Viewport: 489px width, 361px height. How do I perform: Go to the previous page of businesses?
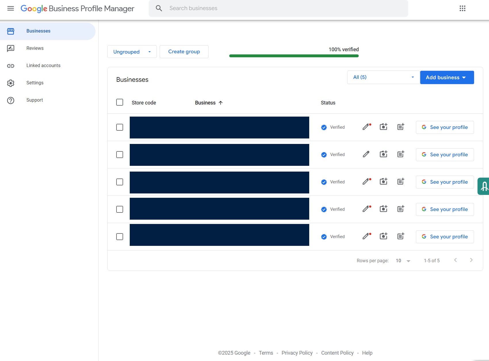455,260
